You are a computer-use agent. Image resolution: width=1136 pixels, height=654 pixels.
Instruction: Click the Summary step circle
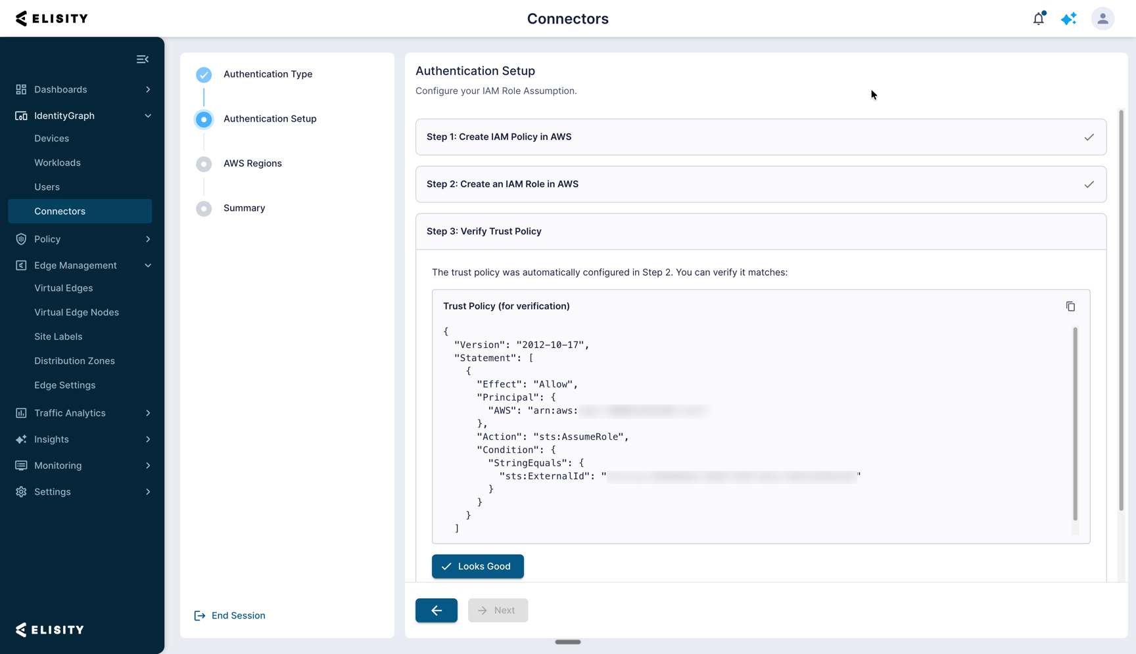click(x=204, y=208)
